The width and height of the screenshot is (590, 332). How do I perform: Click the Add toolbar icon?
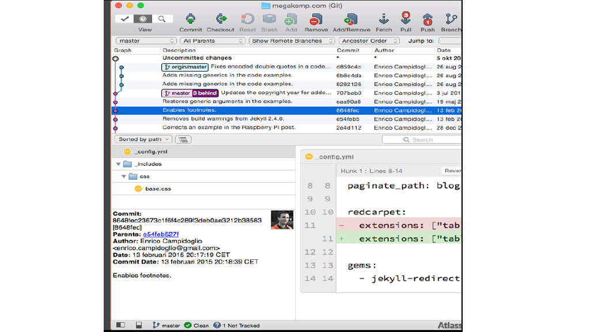coord(291,19)
